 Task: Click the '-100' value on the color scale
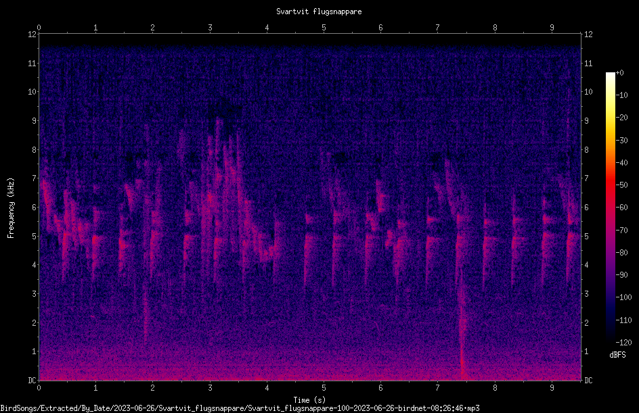624,297
